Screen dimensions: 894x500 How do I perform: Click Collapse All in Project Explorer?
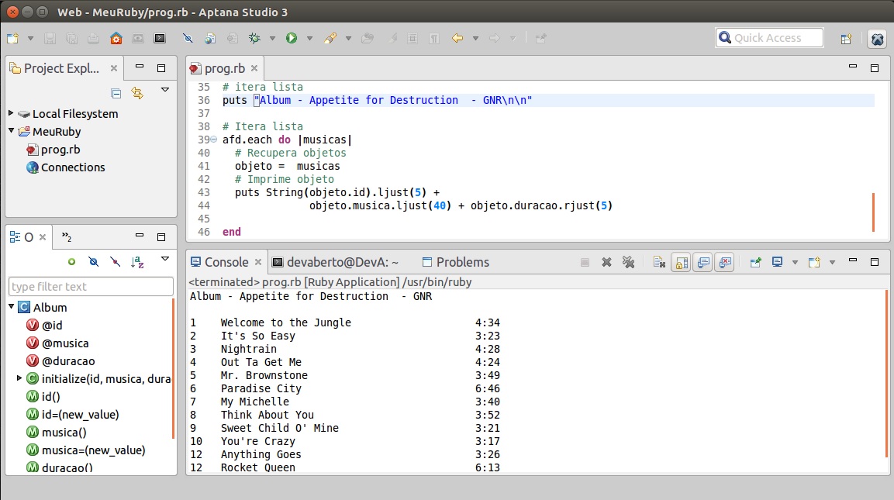pyautogui.click(x=116, y=93)
